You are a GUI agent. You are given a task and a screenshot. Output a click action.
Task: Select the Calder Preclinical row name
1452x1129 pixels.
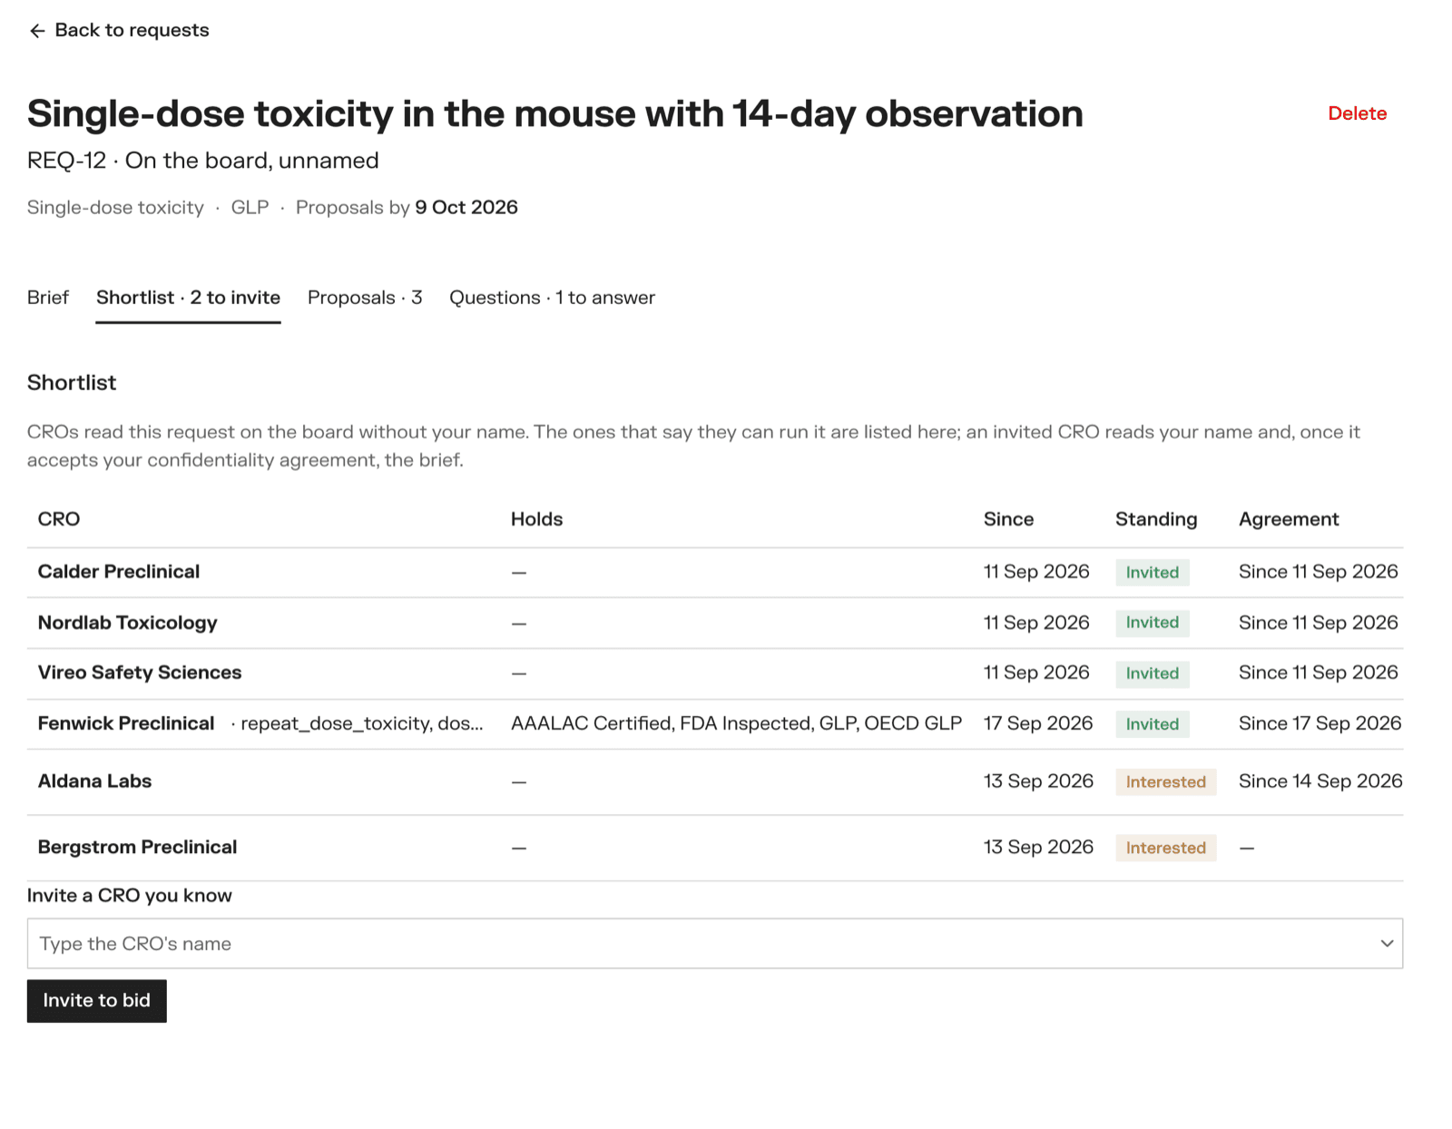pyautogui.click(x=119, y=572)
